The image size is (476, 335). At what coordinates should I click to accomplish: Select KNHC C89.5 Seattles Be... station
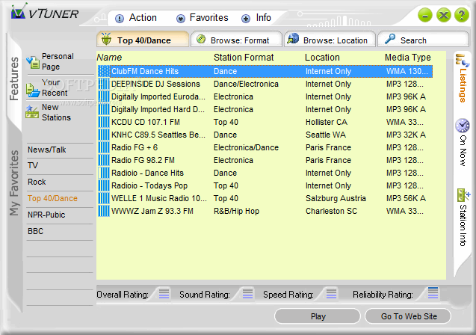point(265,135)
